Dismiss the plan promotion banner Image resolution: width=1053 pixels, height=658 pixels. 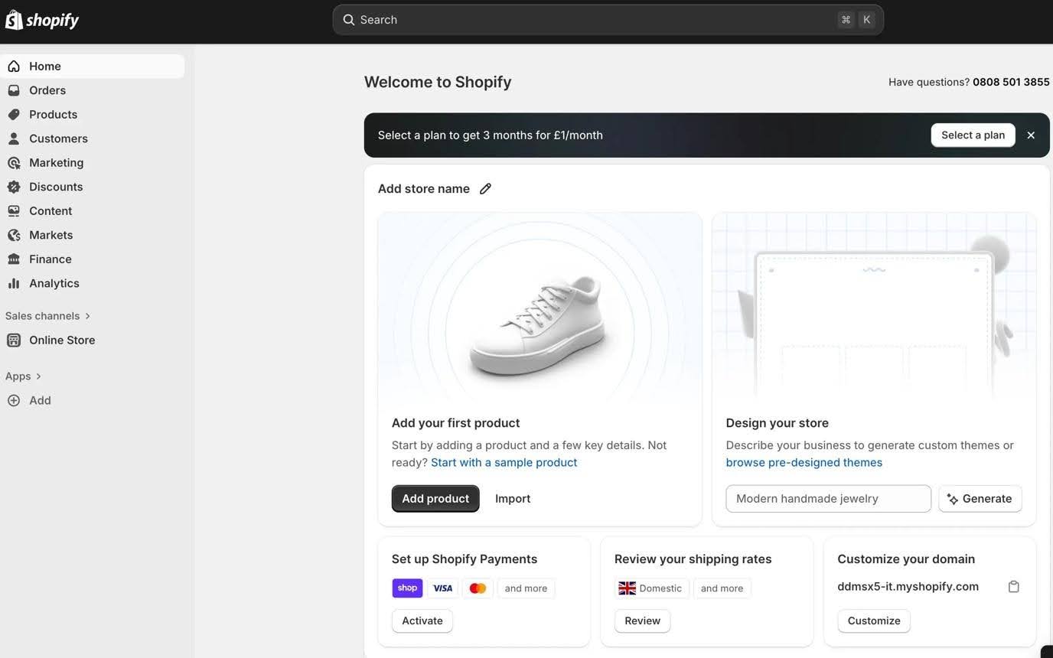coord(1031,135)
